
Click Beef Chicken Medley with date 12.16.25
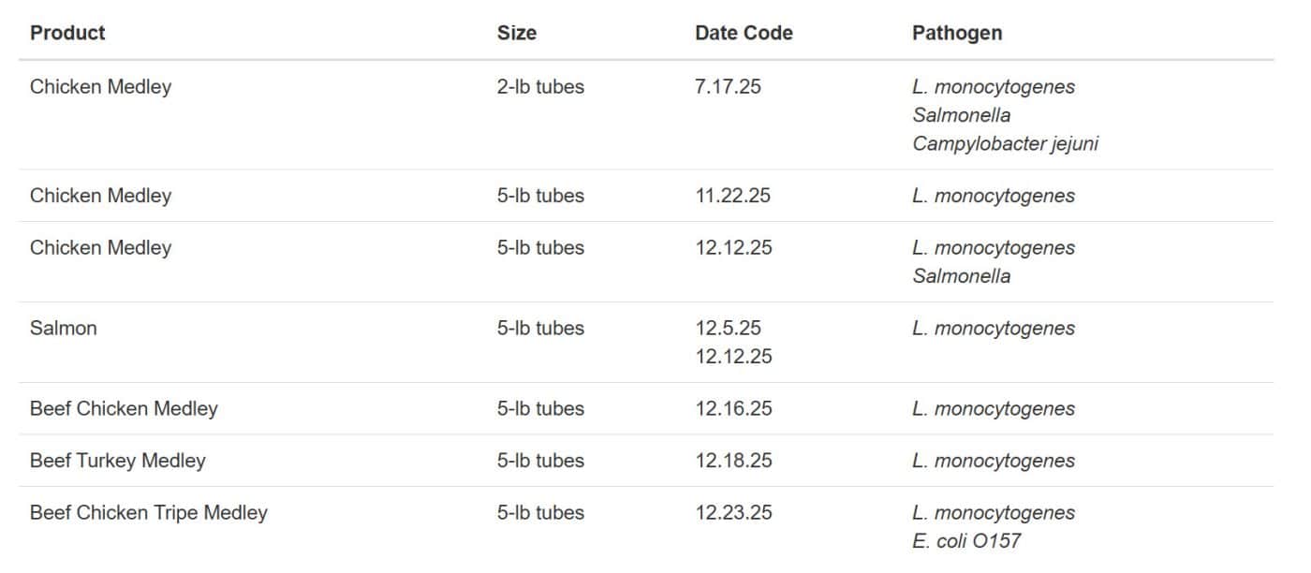coord(124,409)
